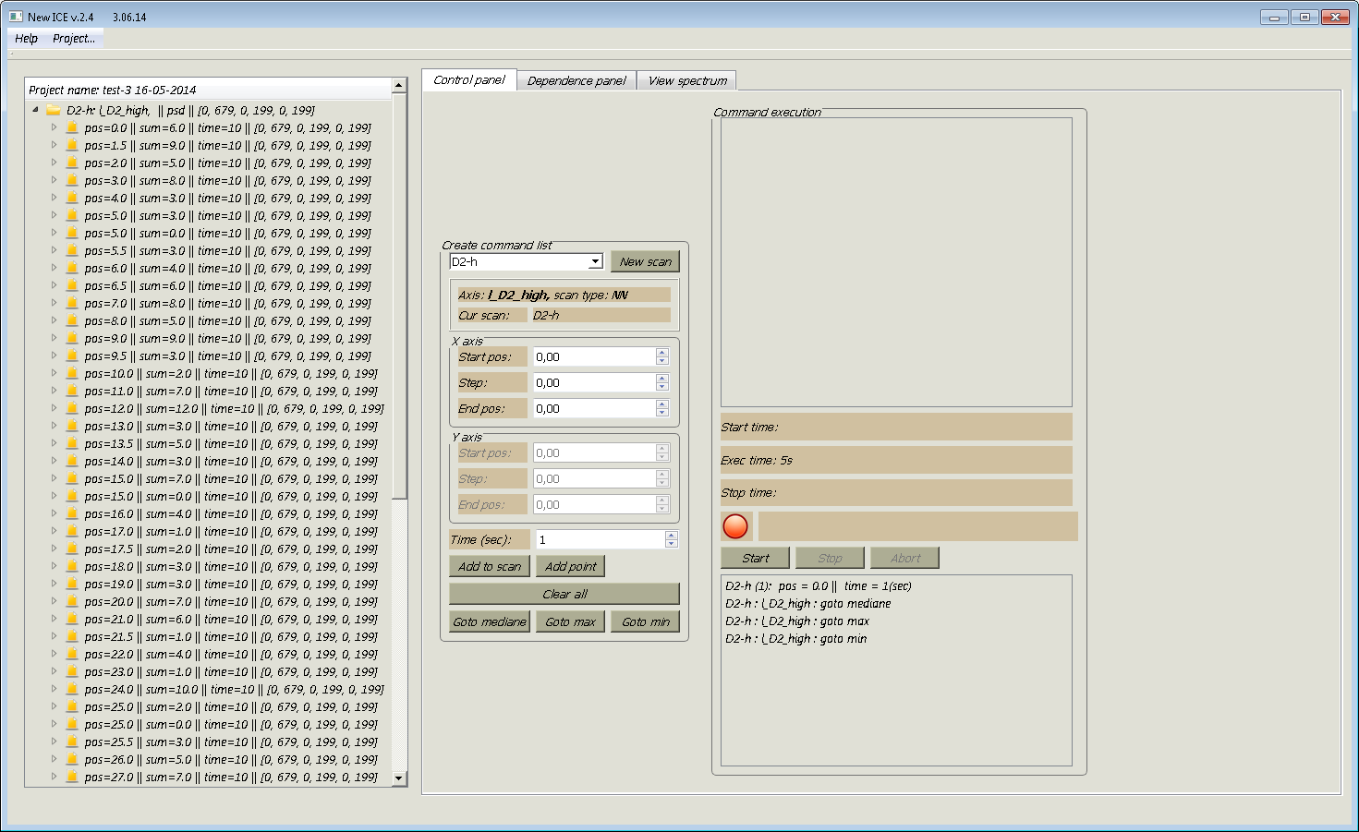1359x832 pixels.
Task: Click the folder icon for pos=27.0 entry
Action: tap(72, 777)
